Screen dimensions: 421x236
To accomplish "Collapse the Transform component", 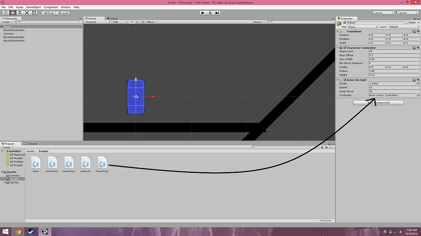I will pos(337,31).
